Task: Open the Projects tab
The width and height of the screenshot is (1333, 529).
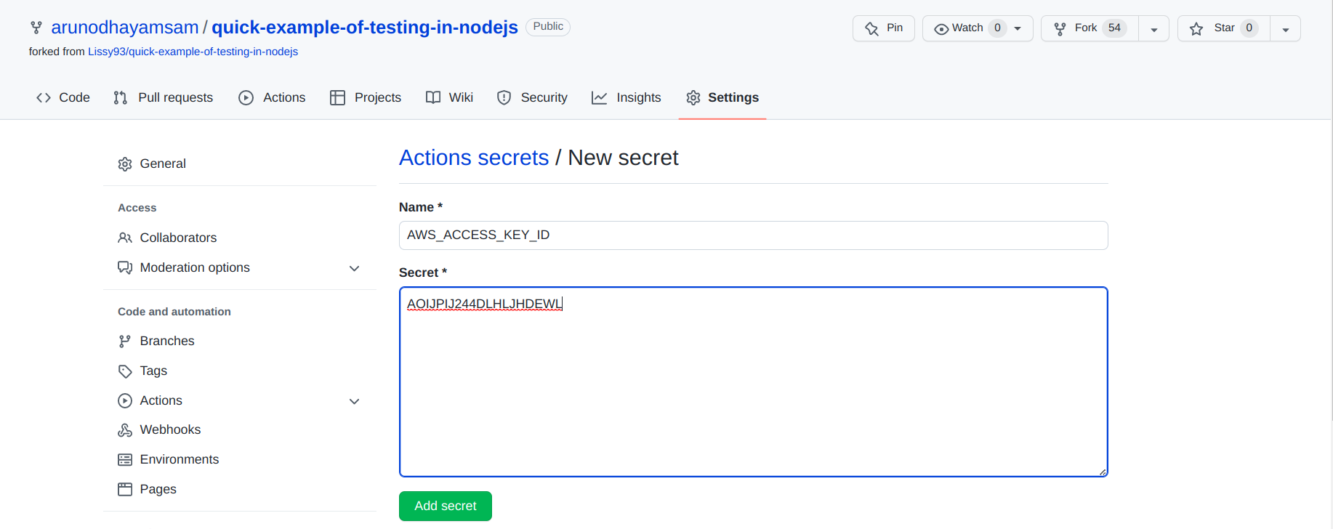Action: (x=366, y=97)
